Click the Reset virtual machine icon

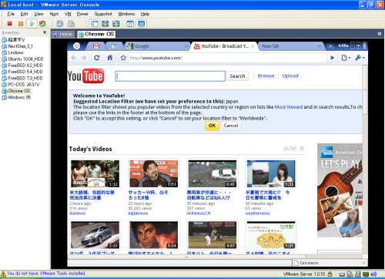[x=42, y=24]
